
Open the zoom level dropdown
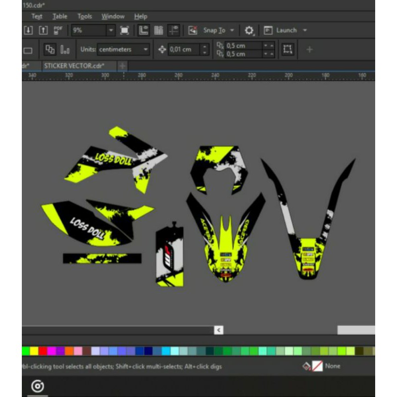[x=112, y=30]
